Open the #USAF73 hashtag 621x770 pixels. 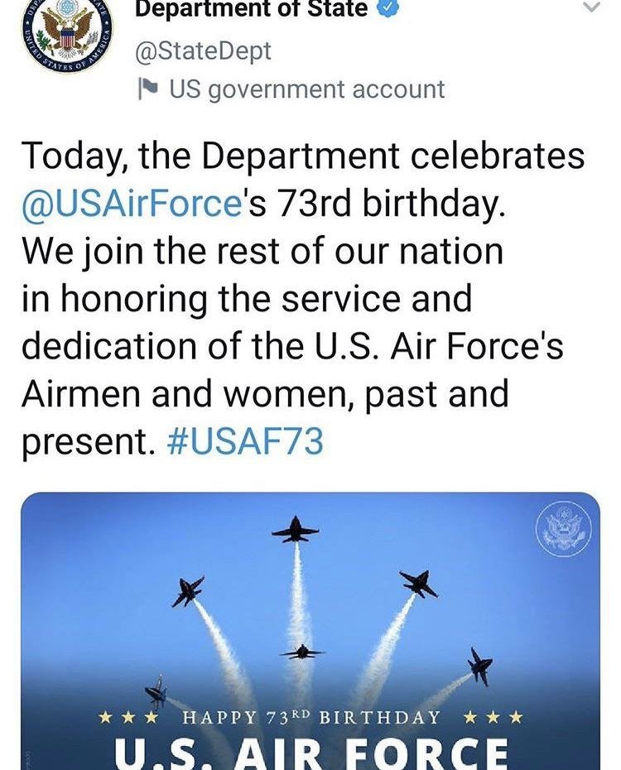tap(245, 440)
